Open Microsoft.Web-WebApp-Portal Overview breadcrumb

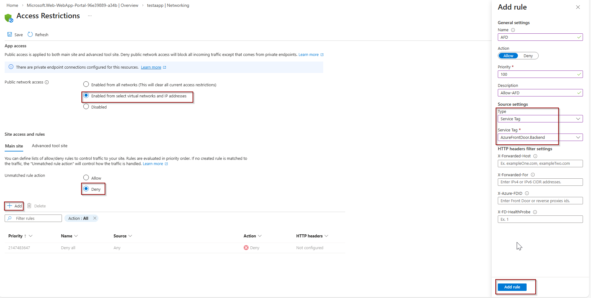coord(83,6)
